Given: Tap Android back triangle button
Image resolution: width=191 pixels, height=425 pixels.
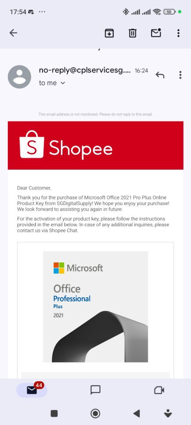Looking at the screenshot, I should [137, 413].
